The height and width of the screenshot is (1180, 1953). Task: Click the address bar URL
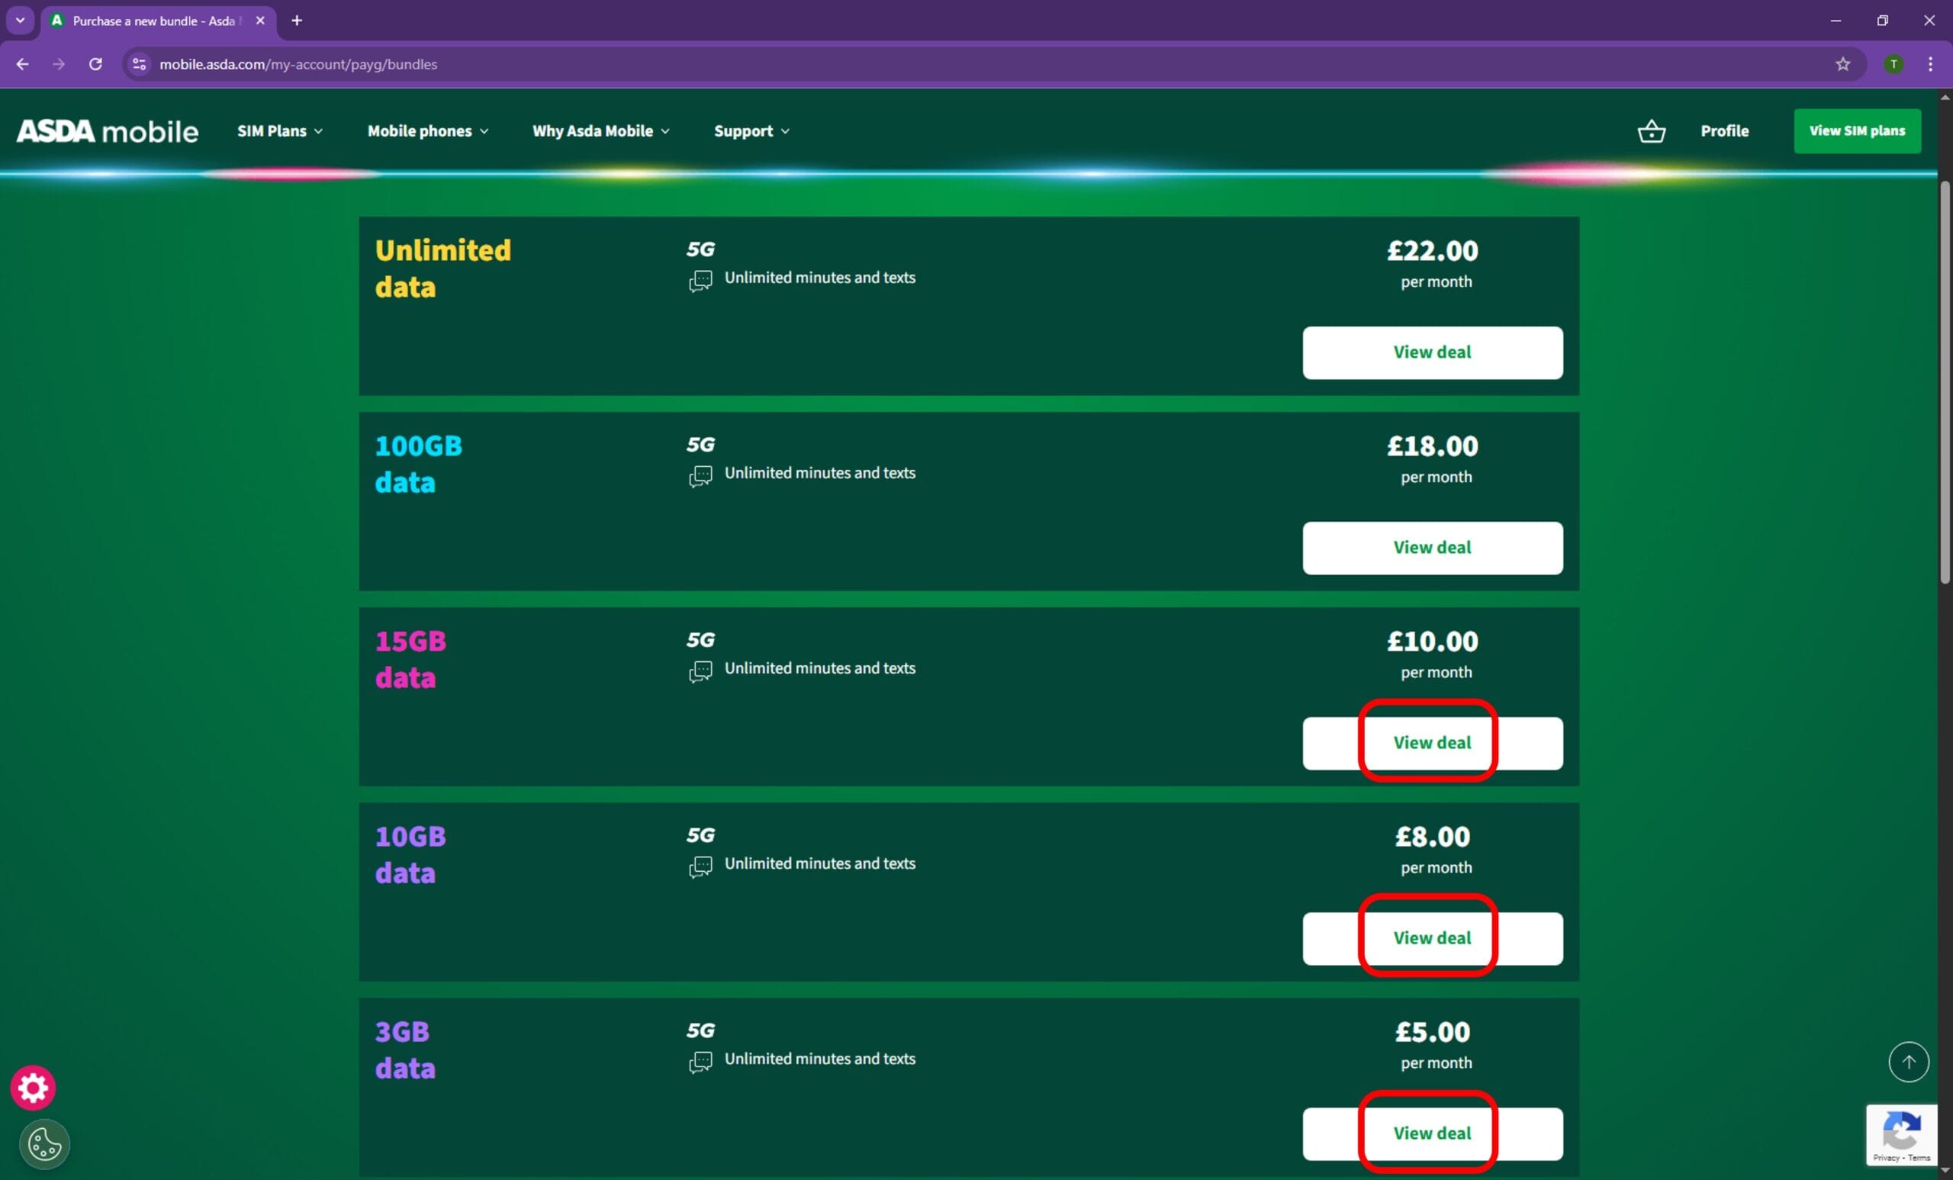(x=298, y=64)
